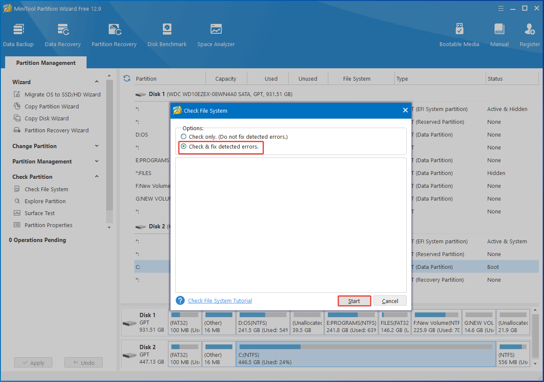Select D:OS(NTFS) block on Disk 1 map
Screen dimensions: 544x382
262,322
